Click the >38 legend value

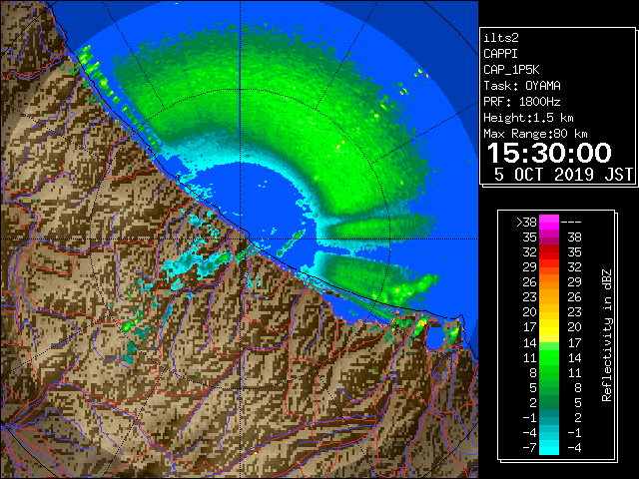point(527,223)
